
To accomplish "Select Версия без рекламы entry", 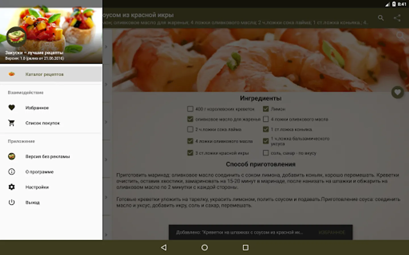I will (51, 156).
